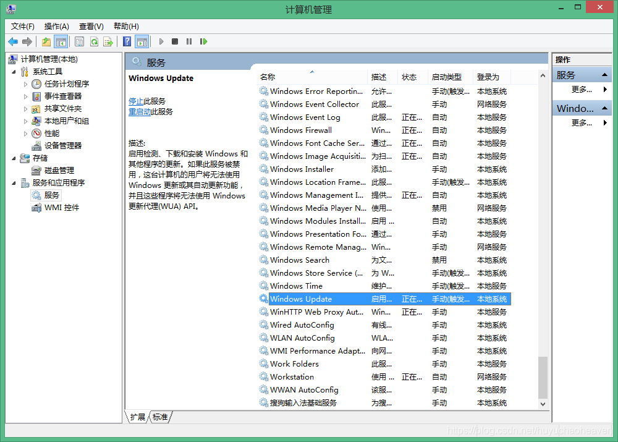Collapse the 存储 tree node
The image size is (618, 442).
pyautogui.click(x=14, y=158)
